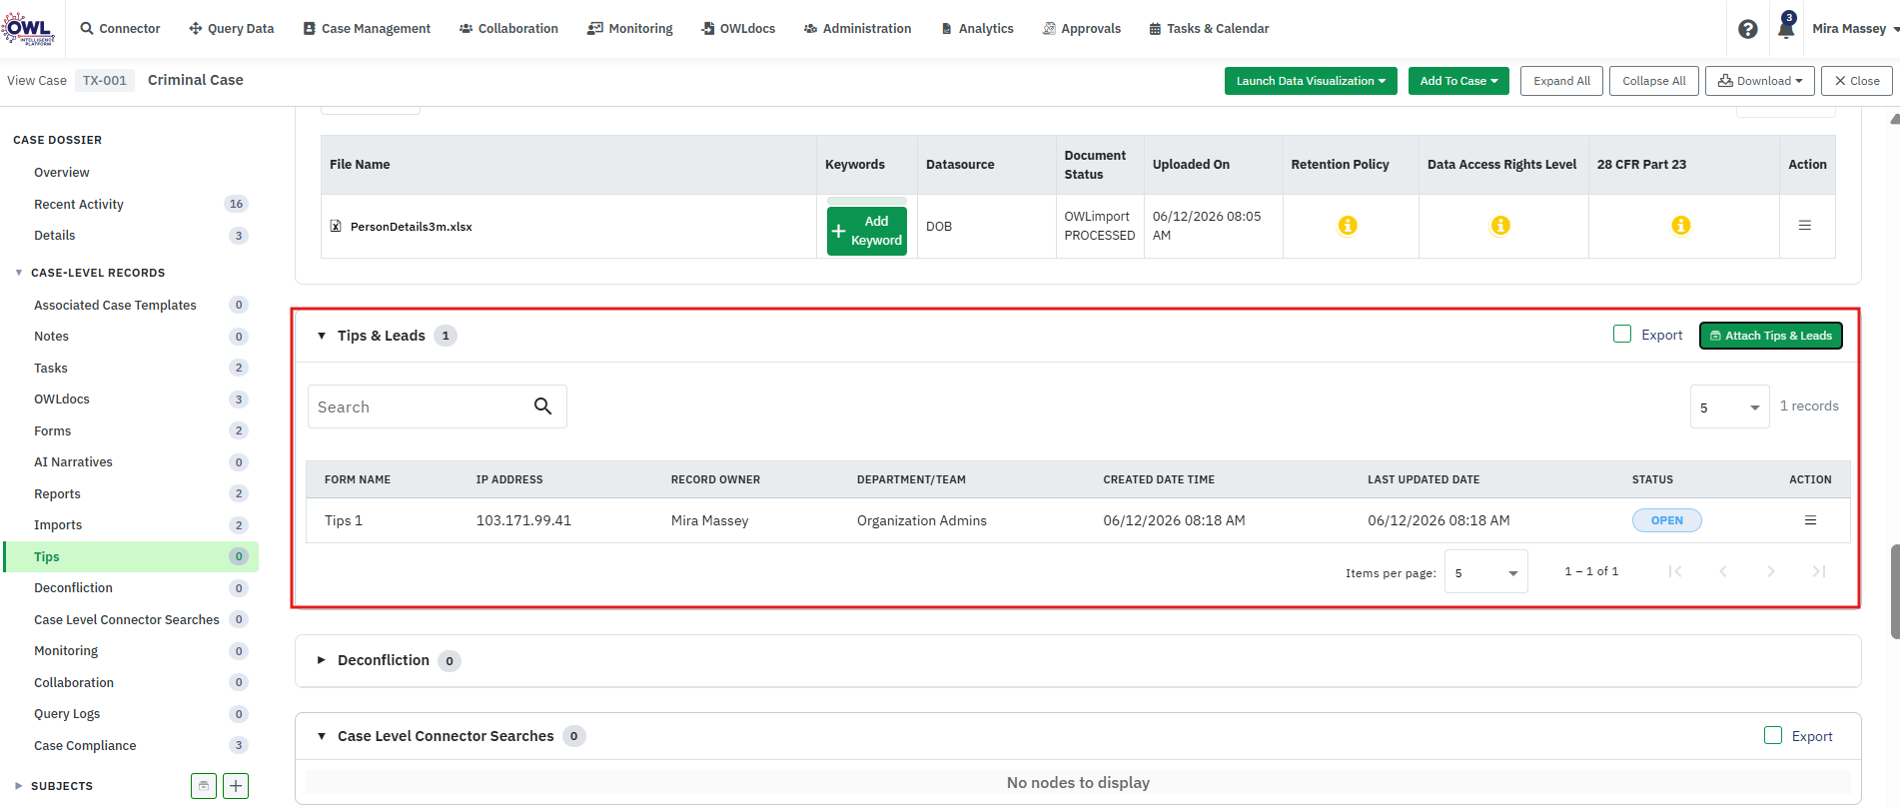Screen dimensions: 1900x808
Task: Expand the Deconfliction section
Action: [x=322, y=660]
